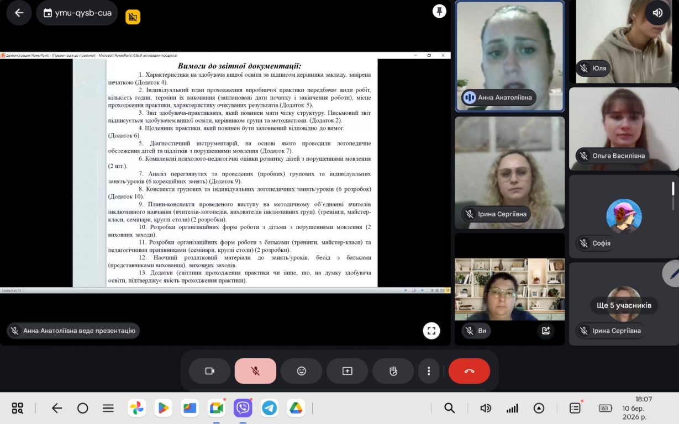This screenshot has height=424, width=679.
Task: Raise your hand in the meeting
Action: [393, 371]
